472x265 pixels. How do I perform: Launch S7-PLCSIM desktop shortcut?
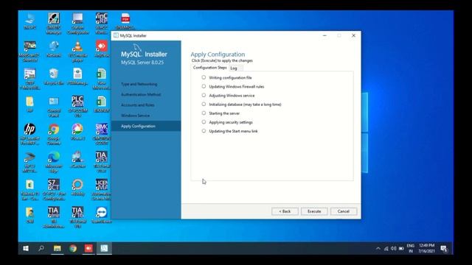click(77, 106)
